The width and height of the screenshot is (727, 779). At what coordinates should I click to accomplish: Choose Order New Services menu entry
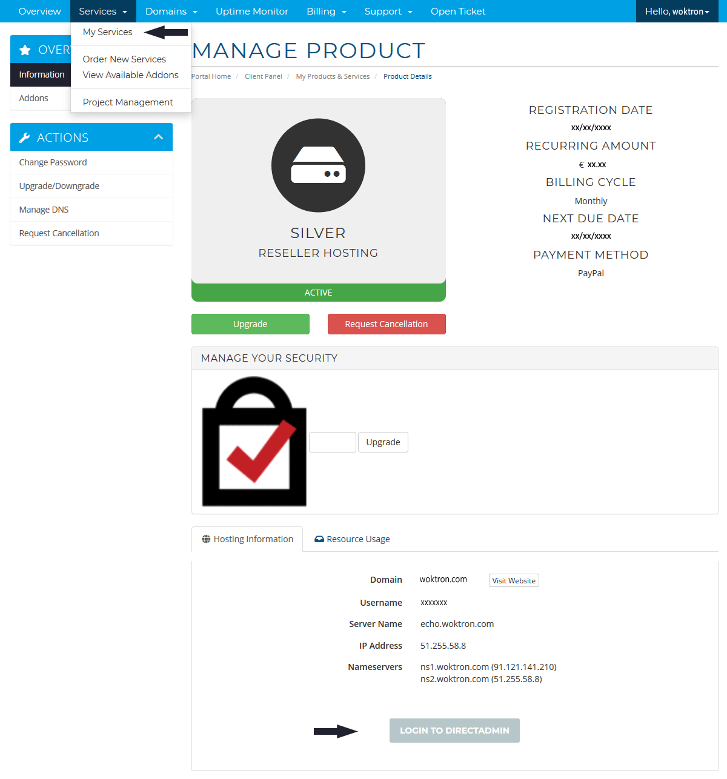124,59
